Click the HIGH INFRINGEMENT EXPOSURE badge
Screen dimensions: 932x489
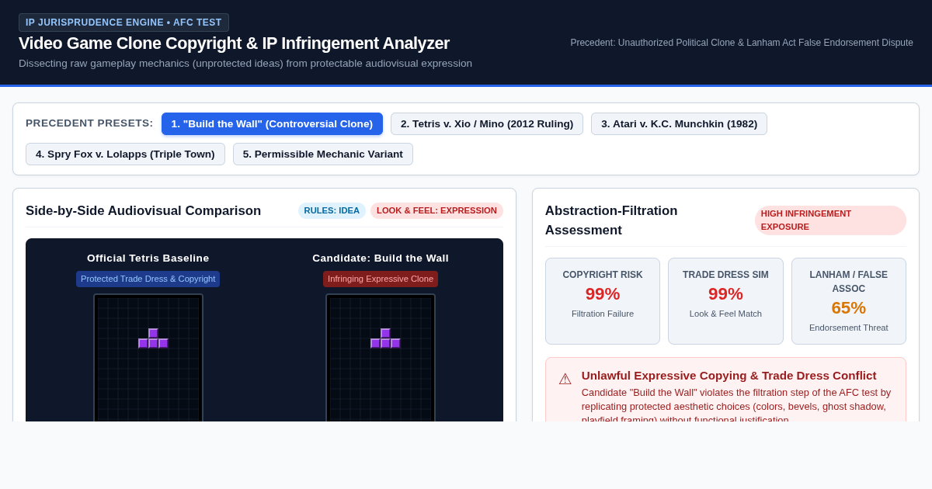coord(830,220)
